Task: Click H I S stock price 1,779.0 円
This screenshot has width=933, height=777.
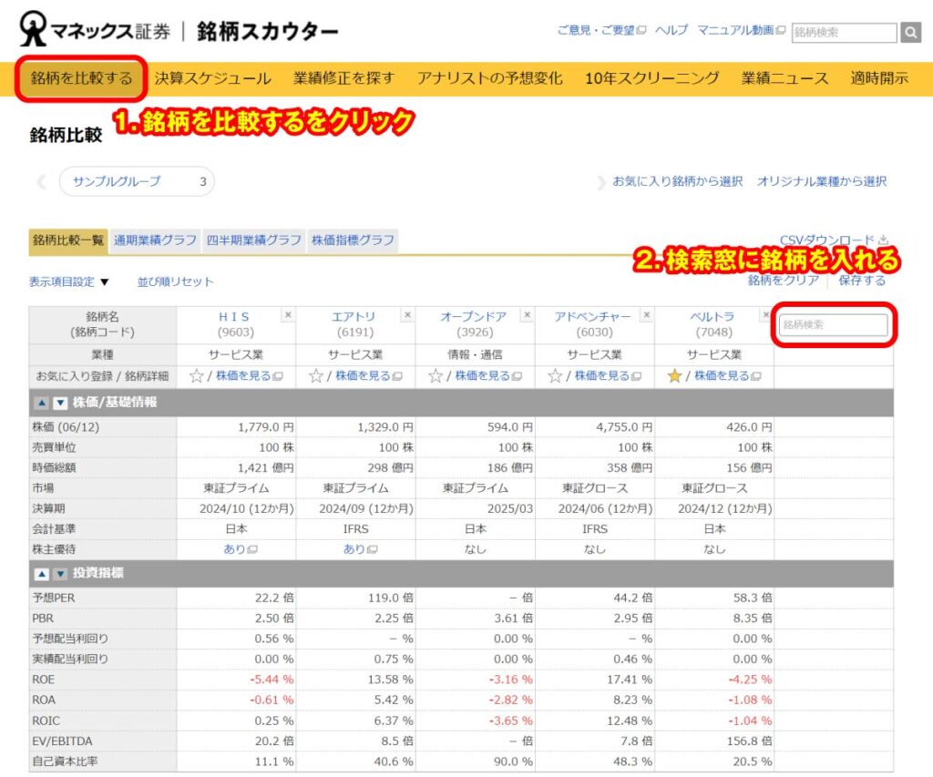Action: tap(265, 427)
